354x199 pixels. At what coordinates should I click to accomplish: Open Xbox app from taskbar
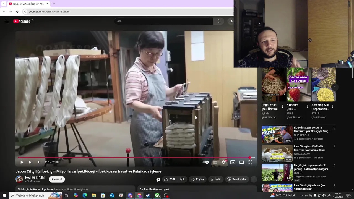pos(157,195)
